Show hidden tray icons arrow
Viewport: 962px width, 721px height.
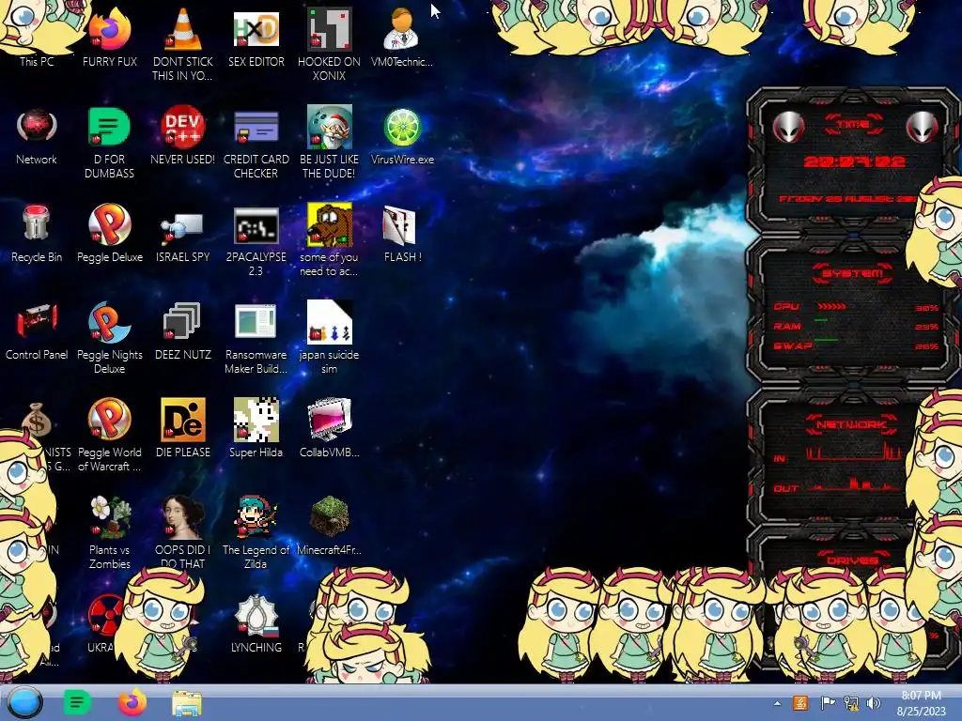click(x=777, y=704)
